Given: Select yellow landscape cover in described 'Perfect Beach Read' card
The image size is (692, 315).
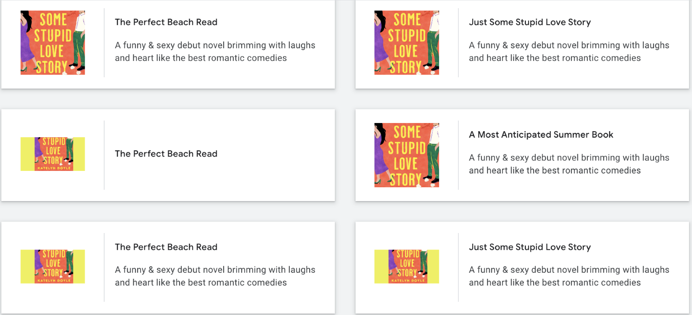Looking at the screenshot, I should [53, 266].
